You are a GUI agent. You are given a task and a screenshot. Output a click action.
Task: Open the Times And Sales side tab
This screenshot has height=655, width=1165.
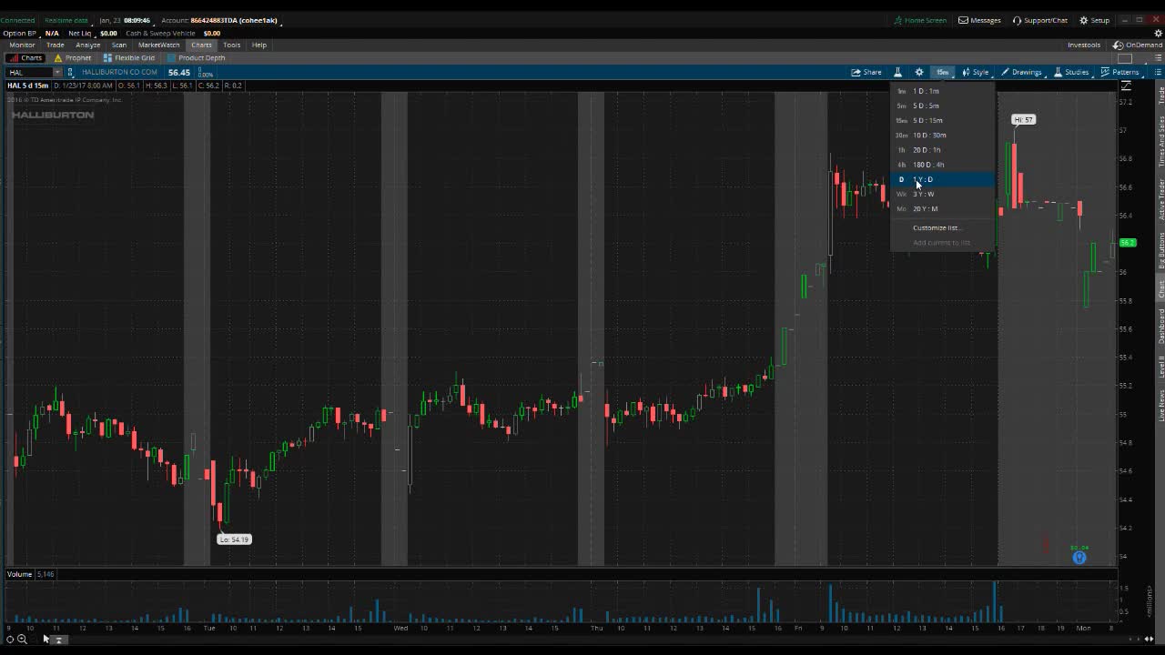(x=1160, y=141)
